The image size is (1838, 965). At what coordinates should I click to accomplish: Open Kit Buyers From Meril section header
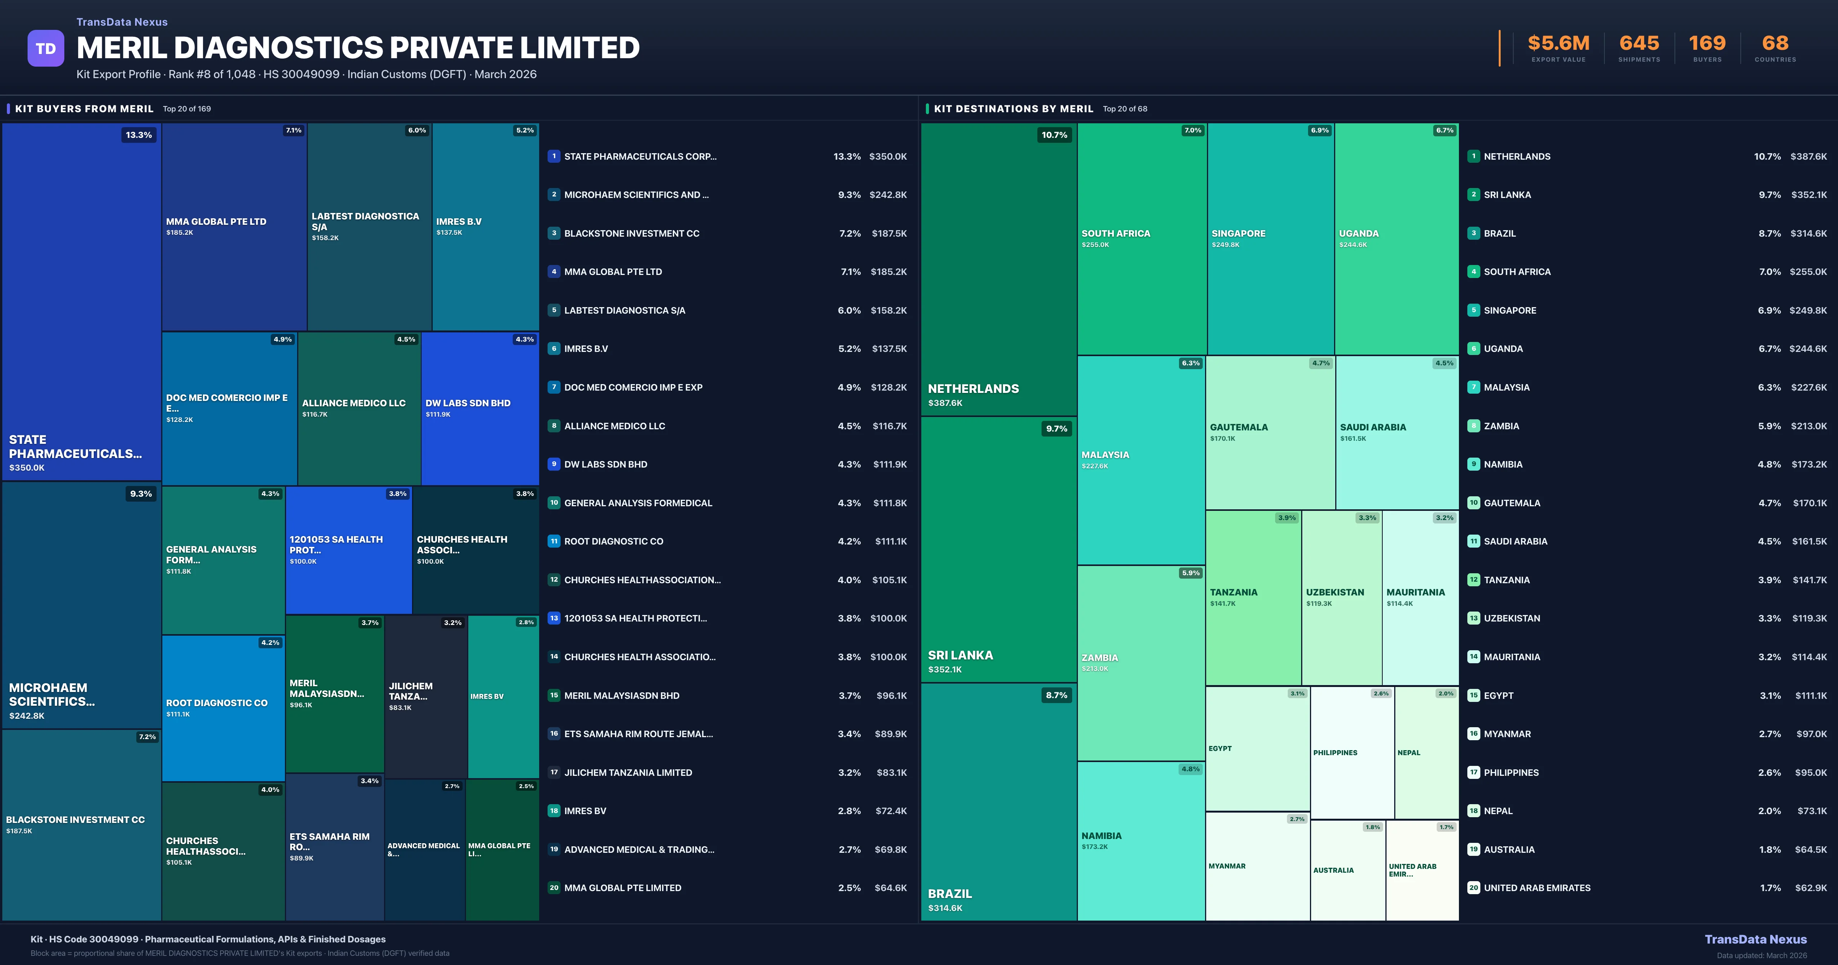84,108
